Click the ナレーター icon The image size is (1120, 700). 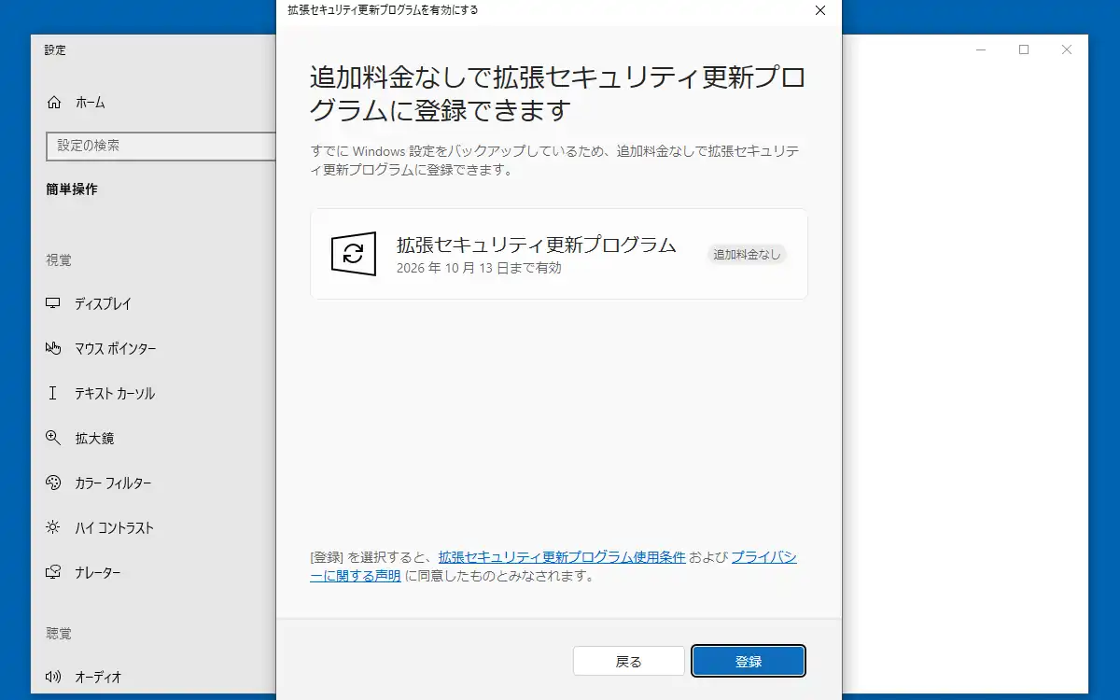[53, 573]
